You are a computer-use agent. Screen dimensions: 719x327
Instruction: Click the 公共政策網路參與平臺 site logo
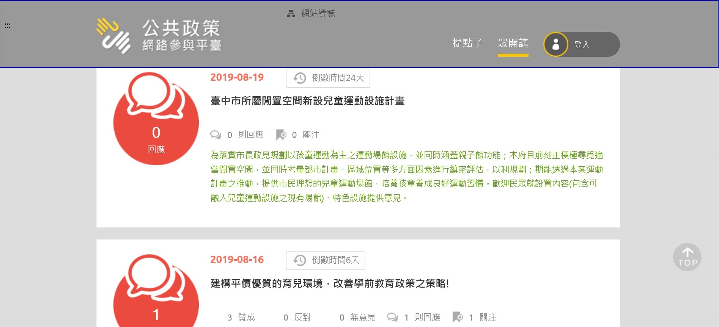(159, 36)
